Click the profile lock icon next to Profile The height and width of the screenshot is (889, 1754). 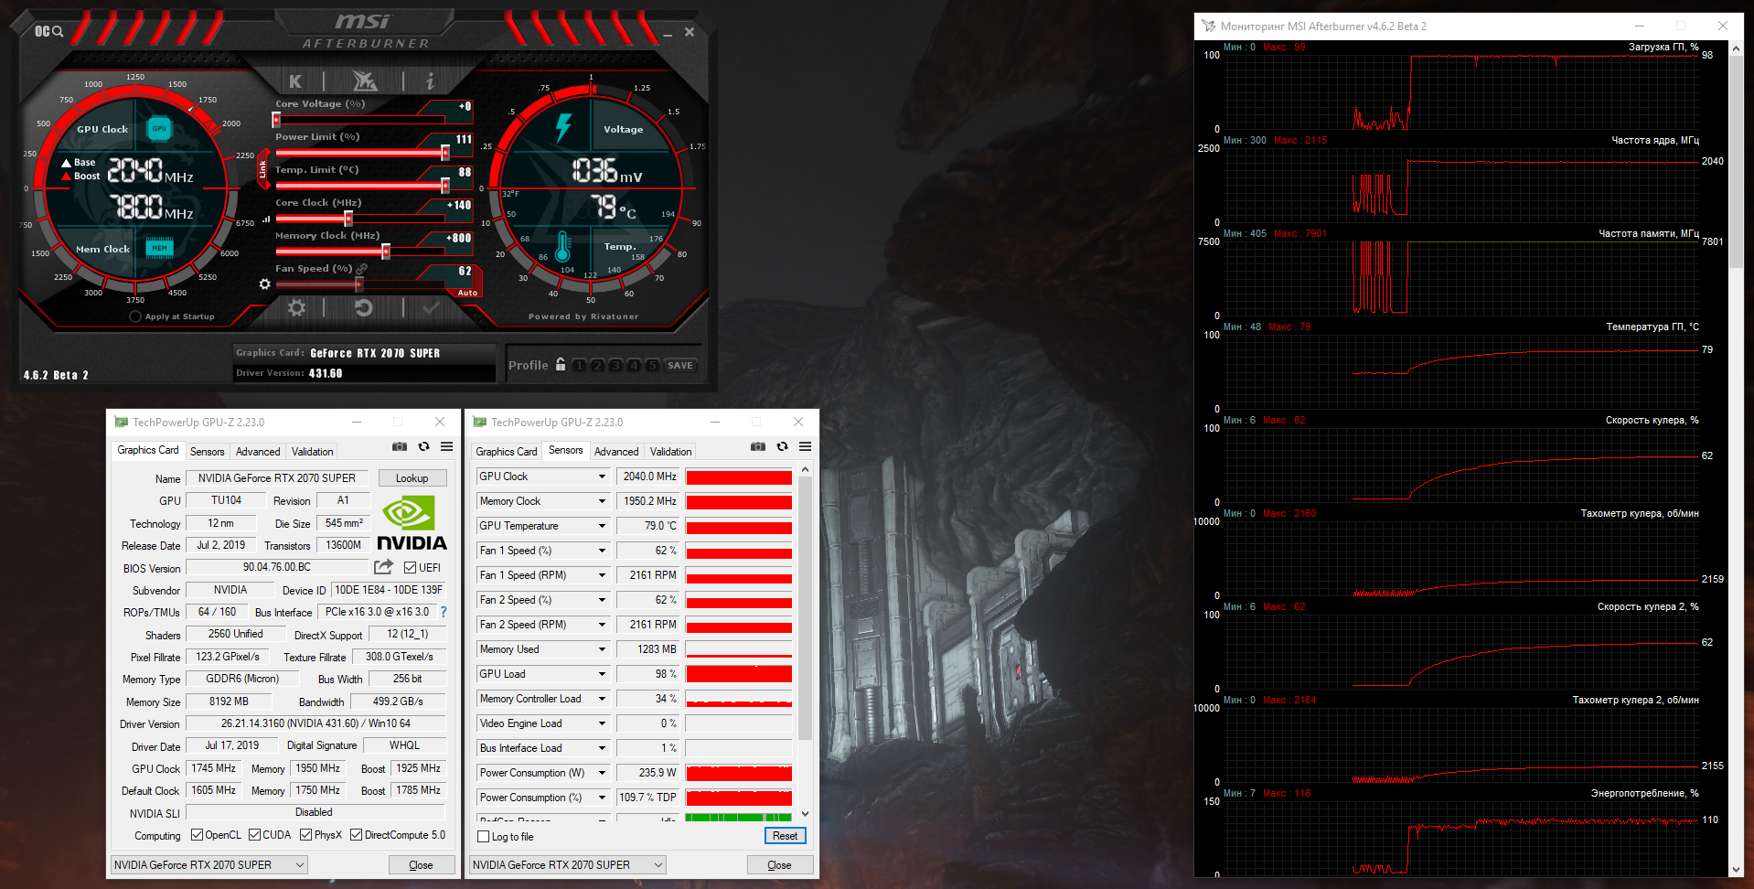click(x=561, y=365)
